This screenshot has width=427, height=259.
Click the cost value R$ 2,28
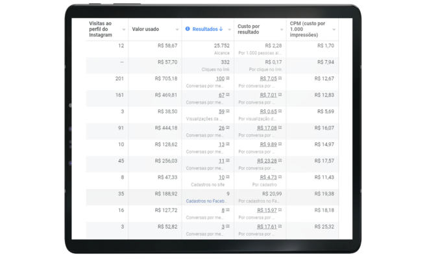273,46
